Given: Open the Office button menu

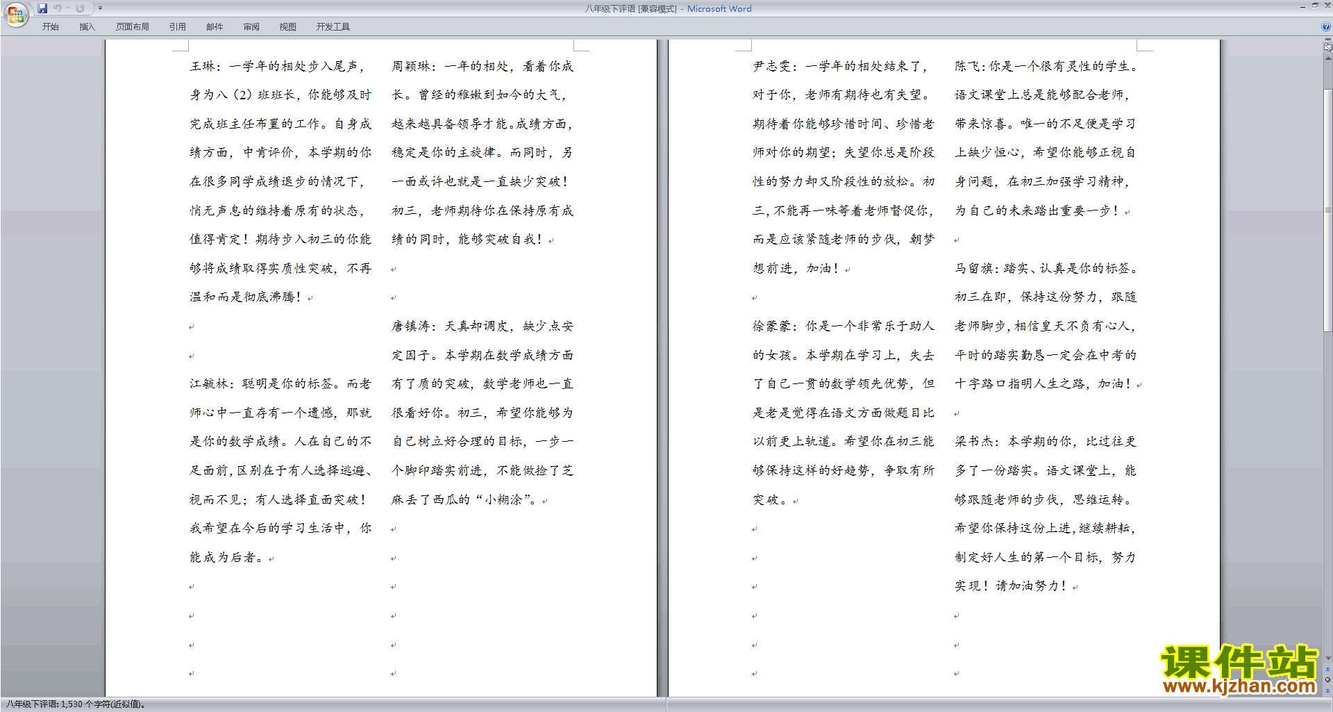Looking at the screenshot, I should coord(15,14).
